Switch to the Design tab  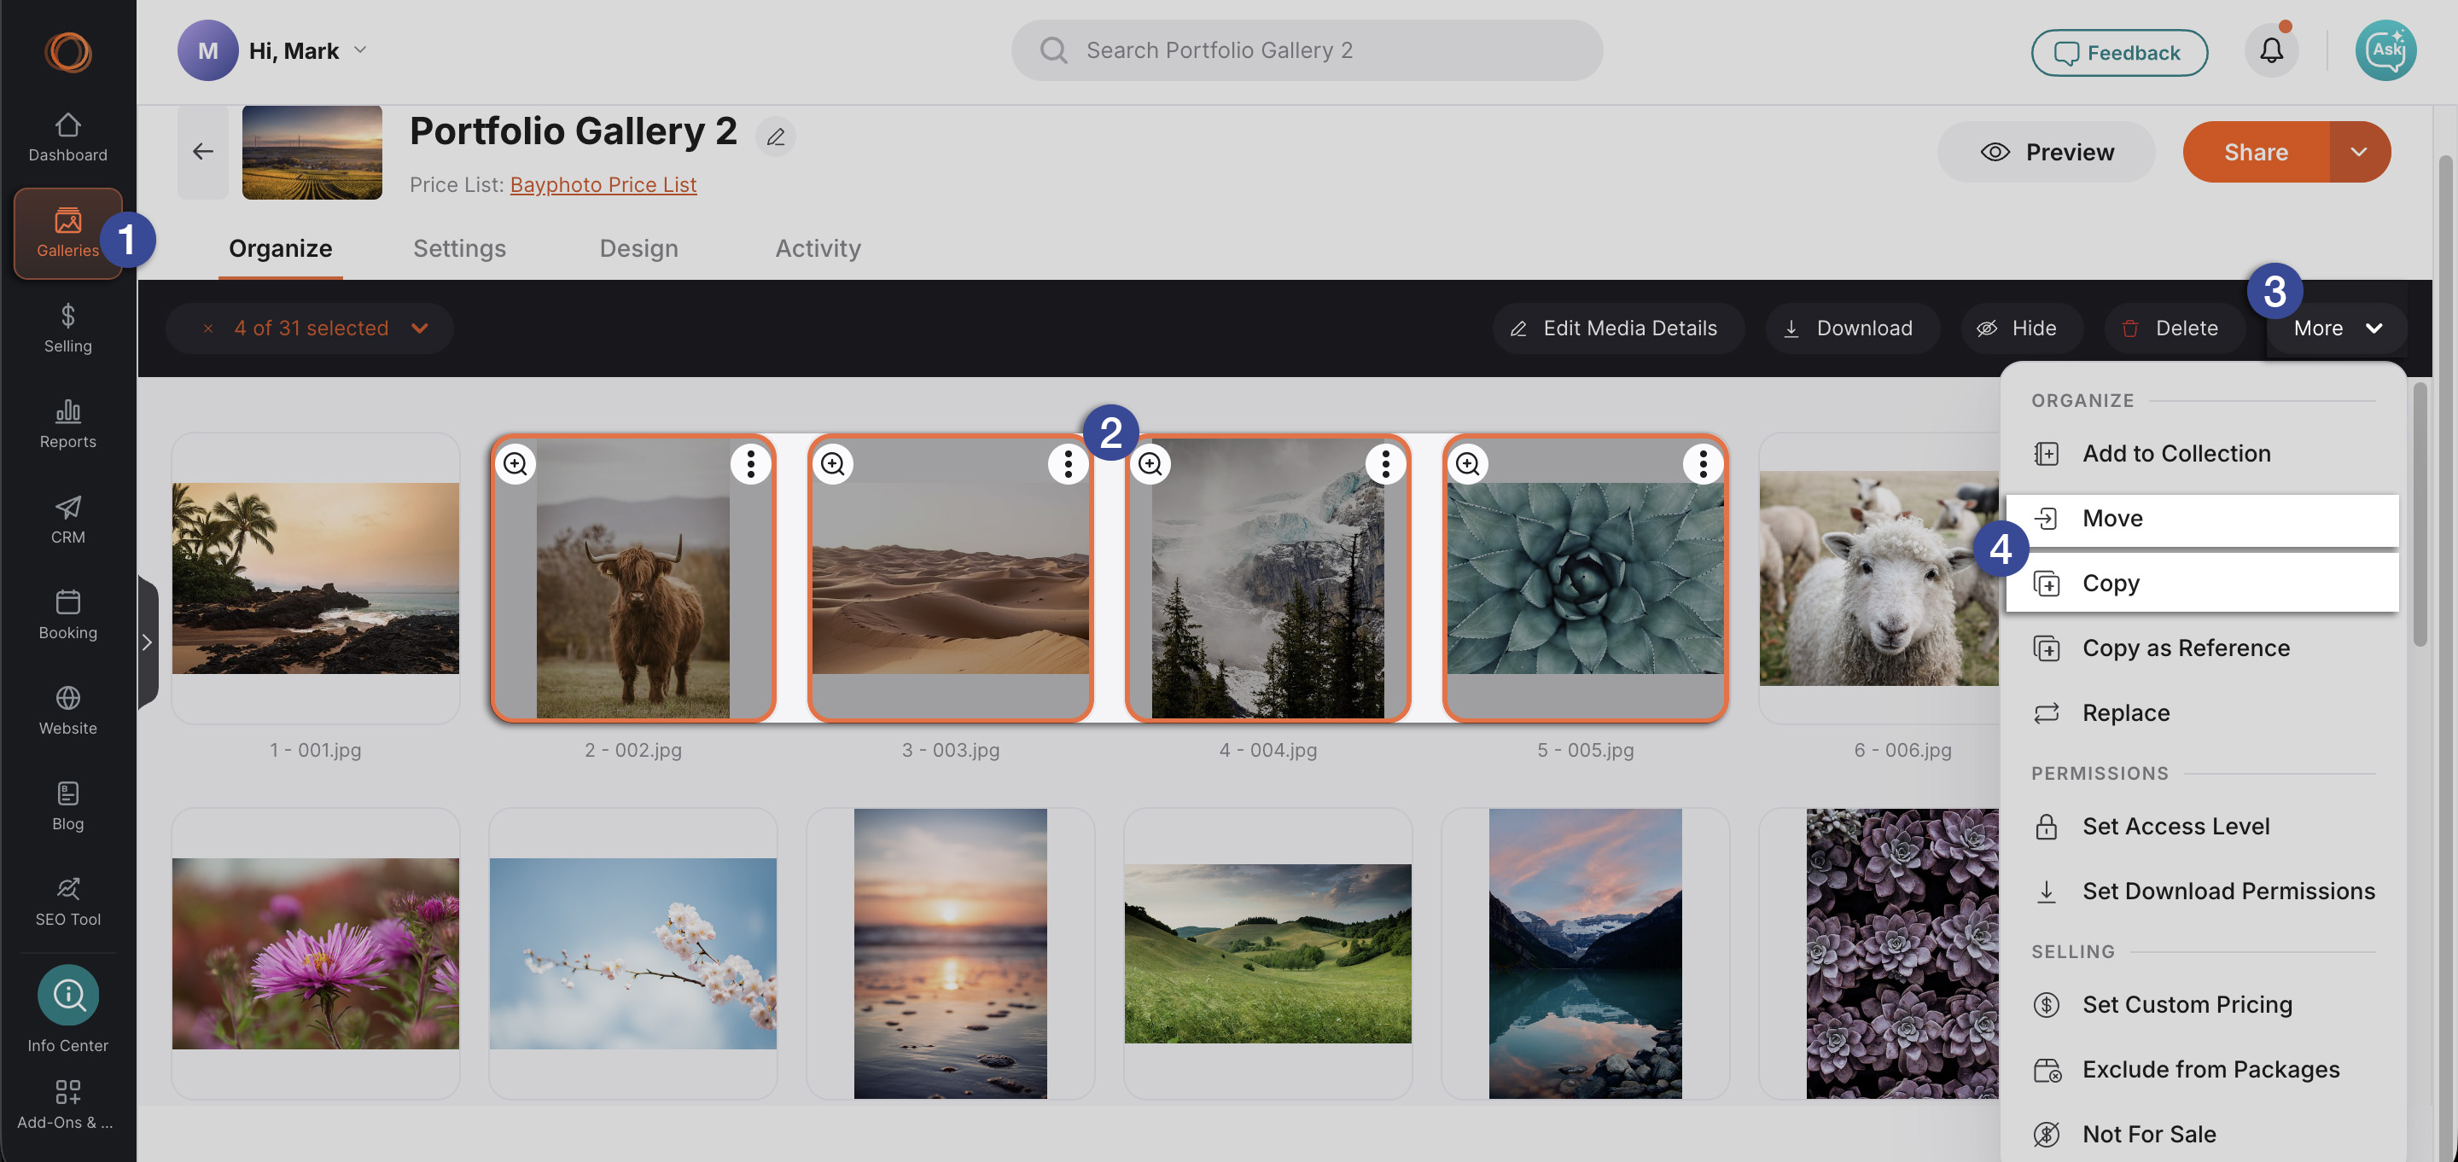coord(639,248)
